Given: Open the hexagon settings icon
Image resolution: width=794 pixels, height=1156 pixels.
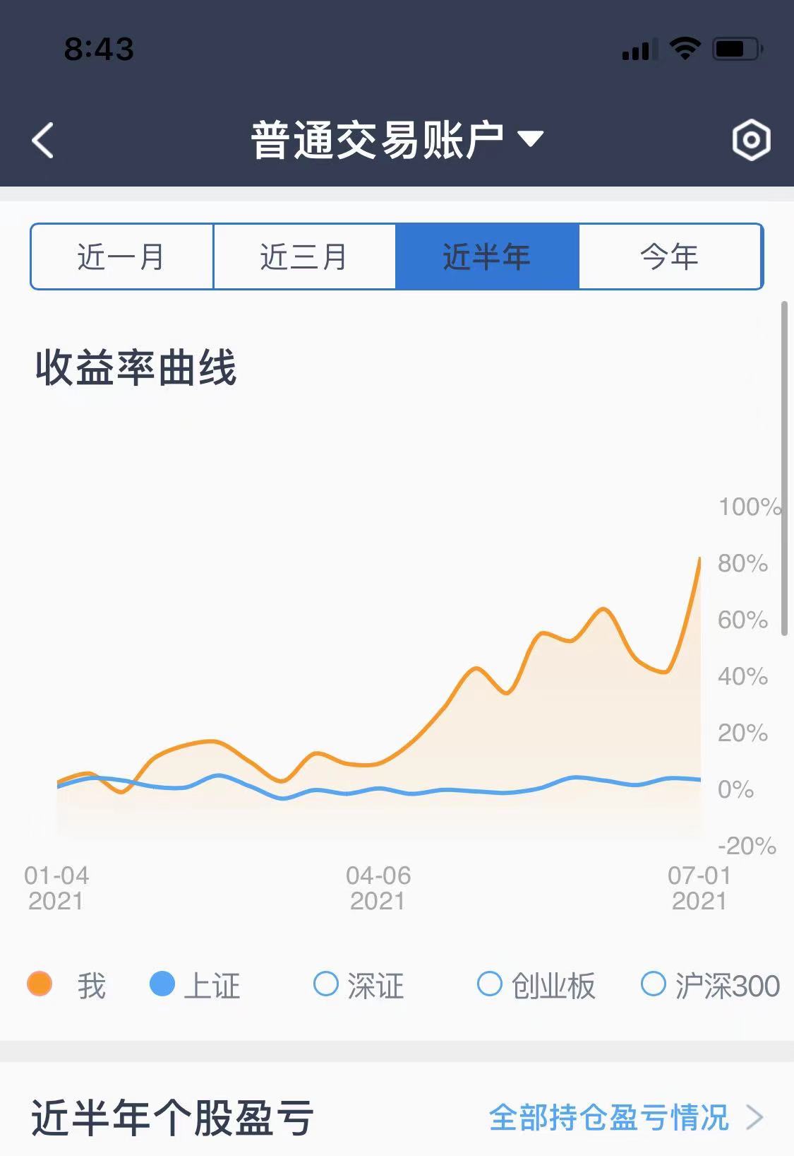Looking at the screenshot, I should tap(751, 140).
